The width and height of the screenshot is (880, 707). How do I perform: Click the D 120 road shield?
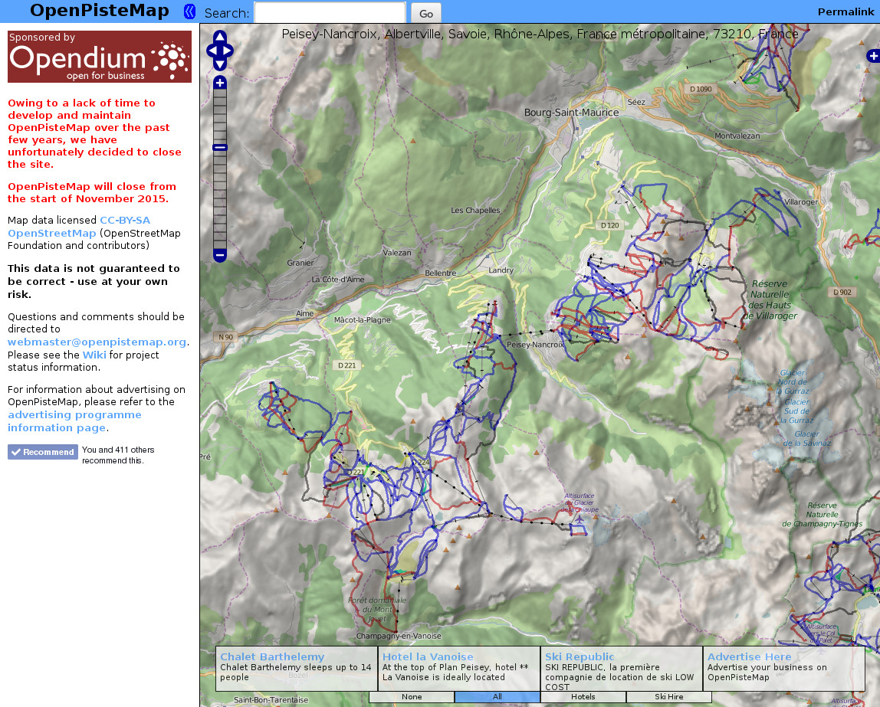(x=609, y=225)
